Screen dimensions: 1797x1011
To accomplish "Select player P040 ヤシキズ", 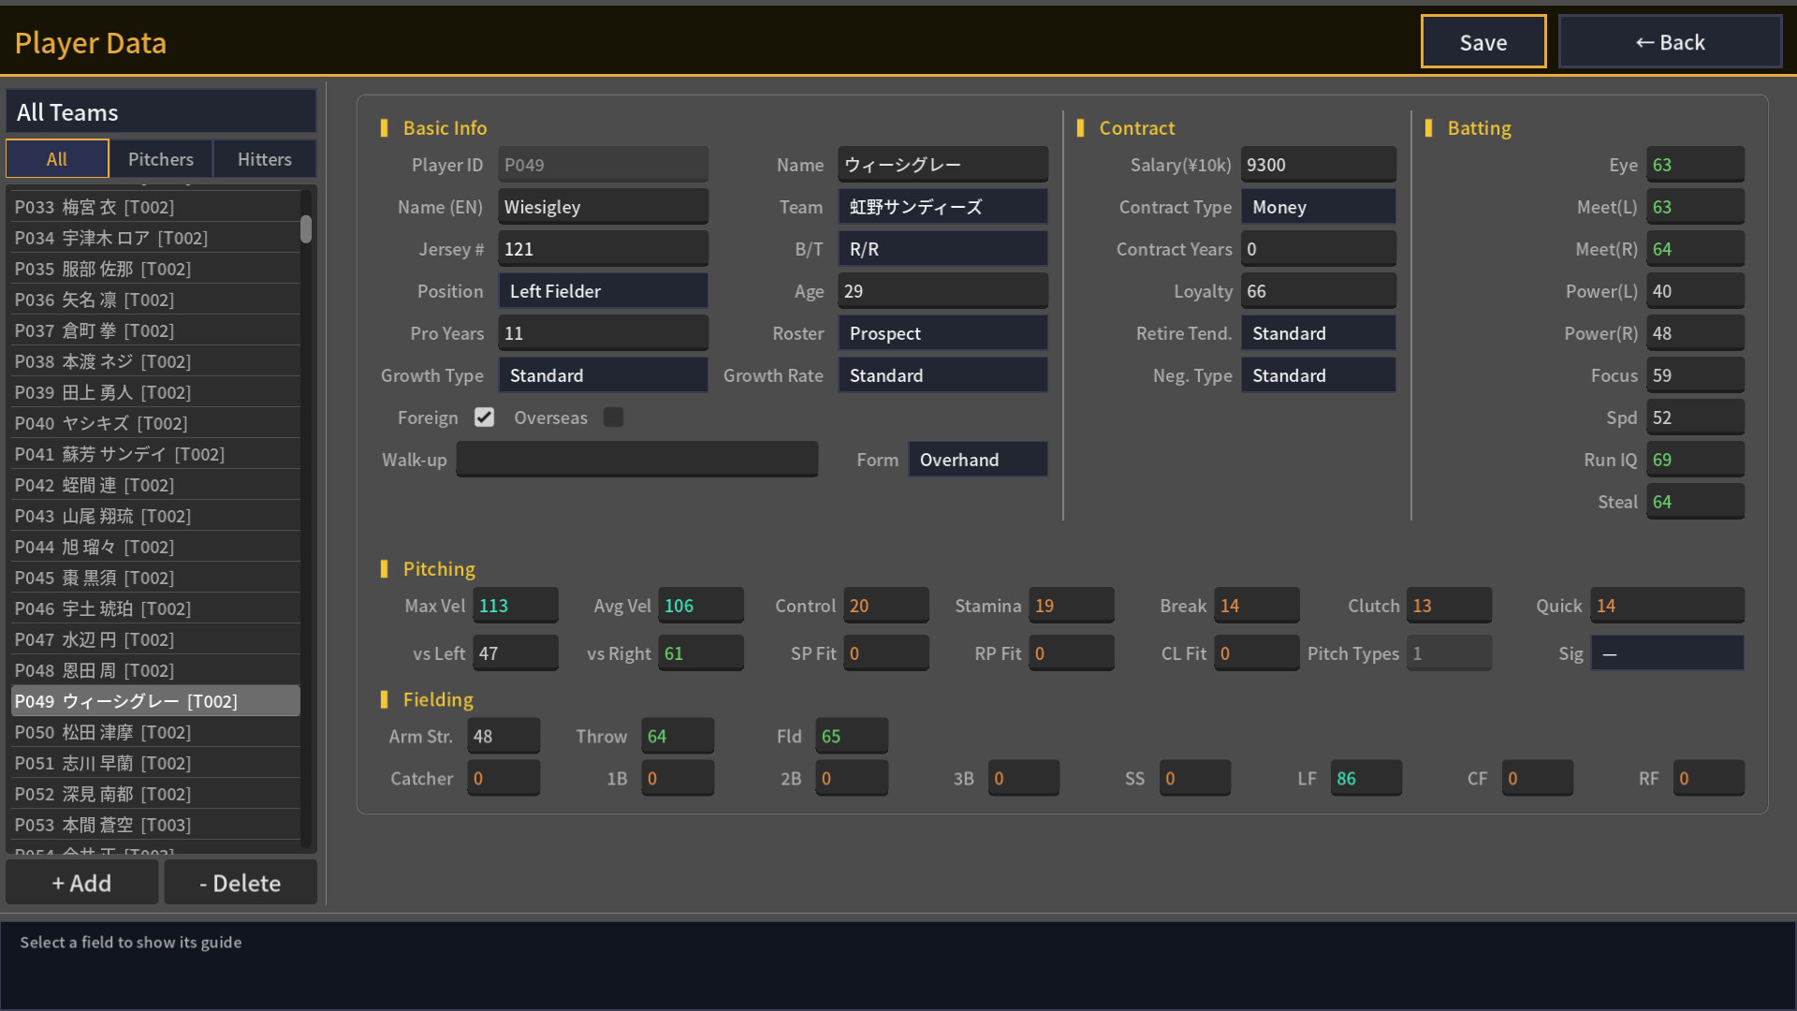I will click(155, 423).
